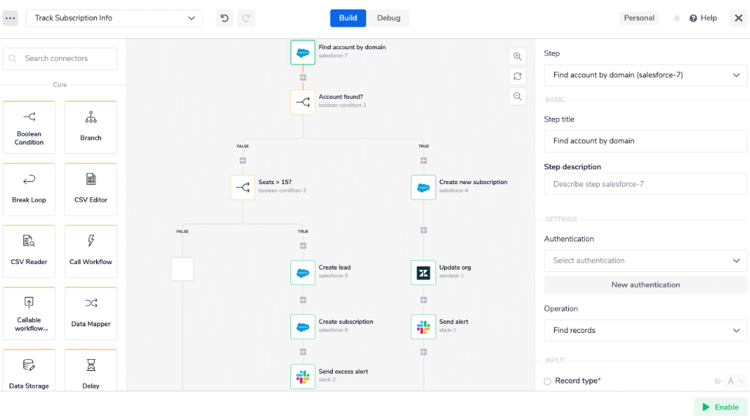Click the Salesforce Create lead step icon
Viewport: 750px width, 420px height.
coord(303,273)
